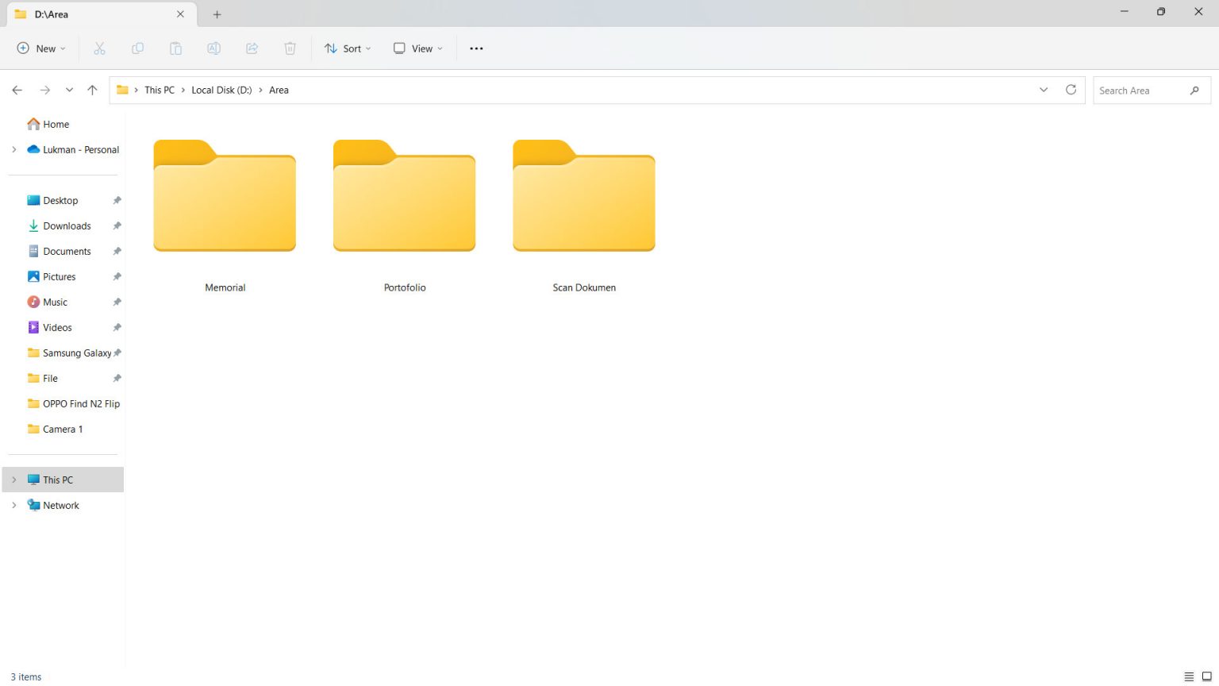Image resolution: width=1219 pixels, height=686 pixels.
Task: Expand This PC in the navigation pane
Action: [13, 480]
